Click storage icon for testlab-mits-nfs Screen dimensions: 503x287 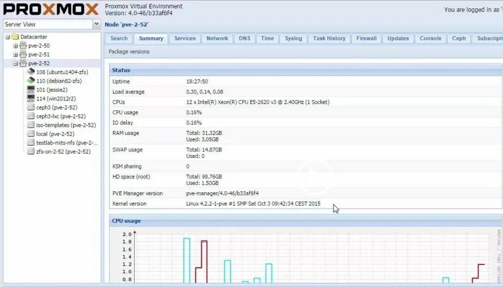(x=31, y=143)
